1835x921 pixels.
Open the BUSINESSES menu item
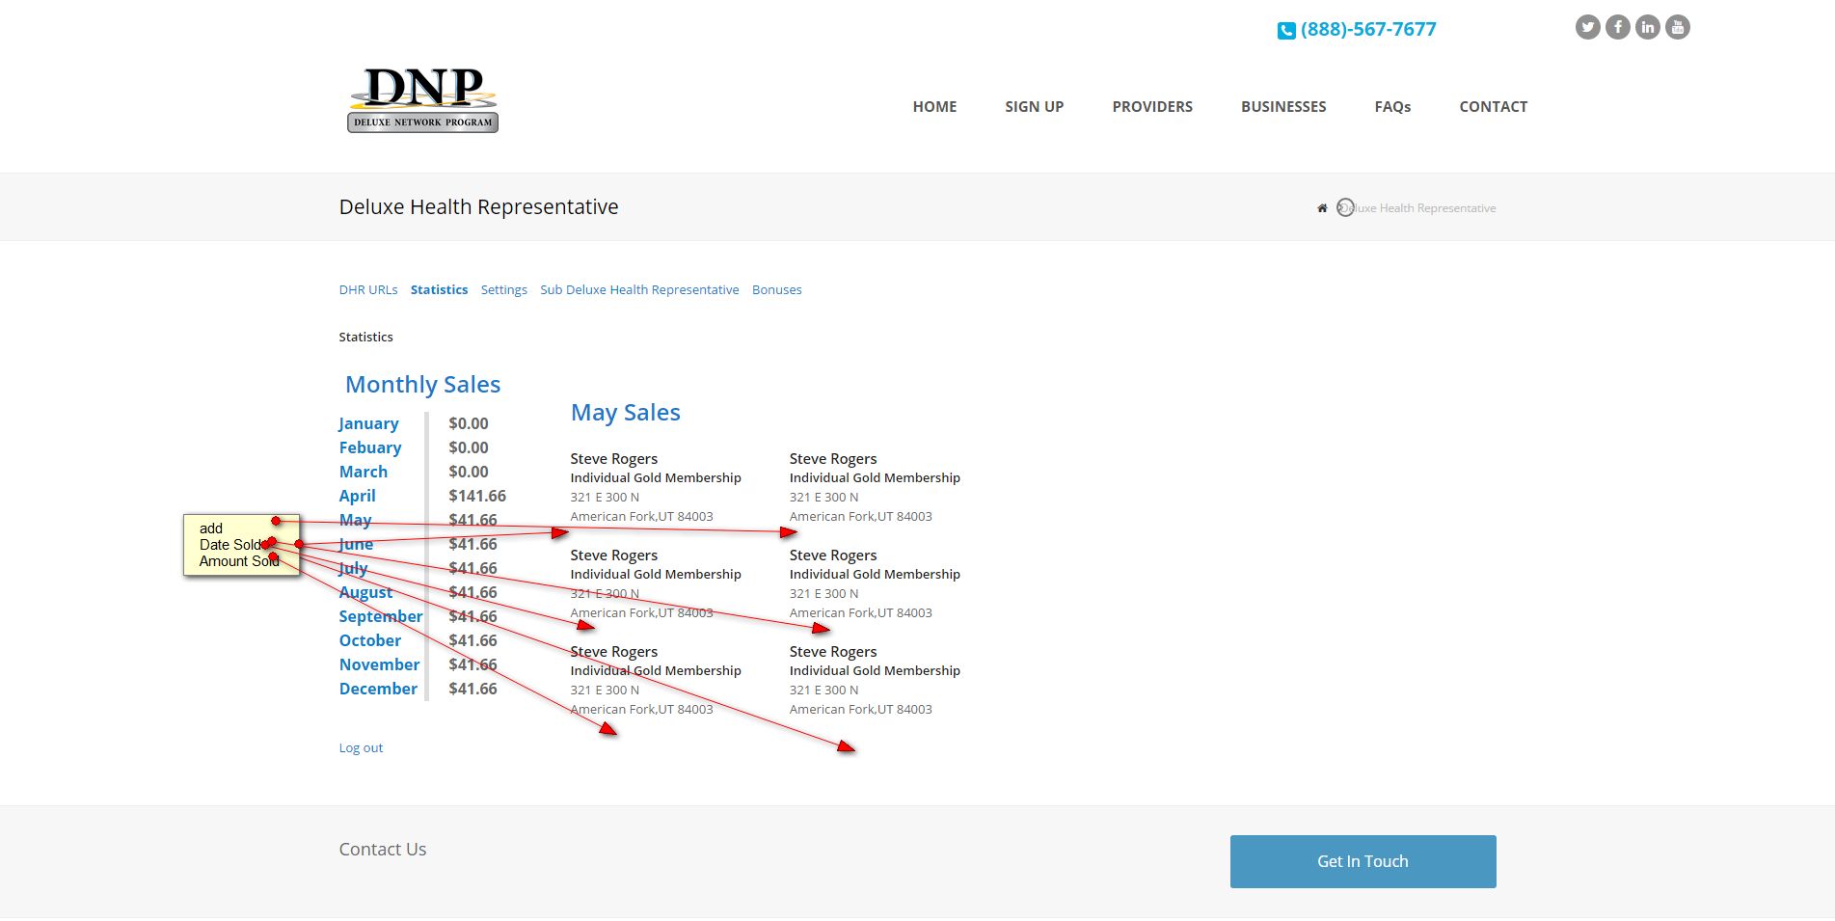point(1283,107)
